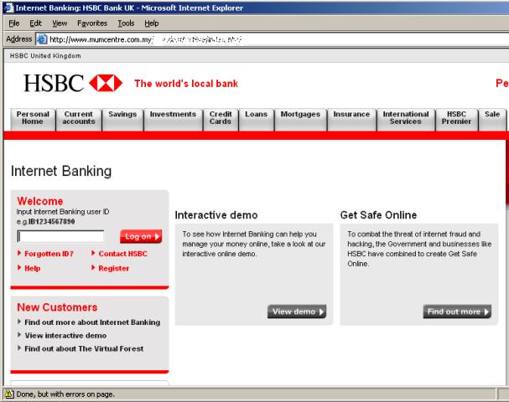Click the Find out more button

[x=457, y=312]
